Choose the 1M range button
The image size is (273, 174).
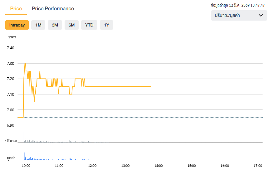tap(38, 25)
